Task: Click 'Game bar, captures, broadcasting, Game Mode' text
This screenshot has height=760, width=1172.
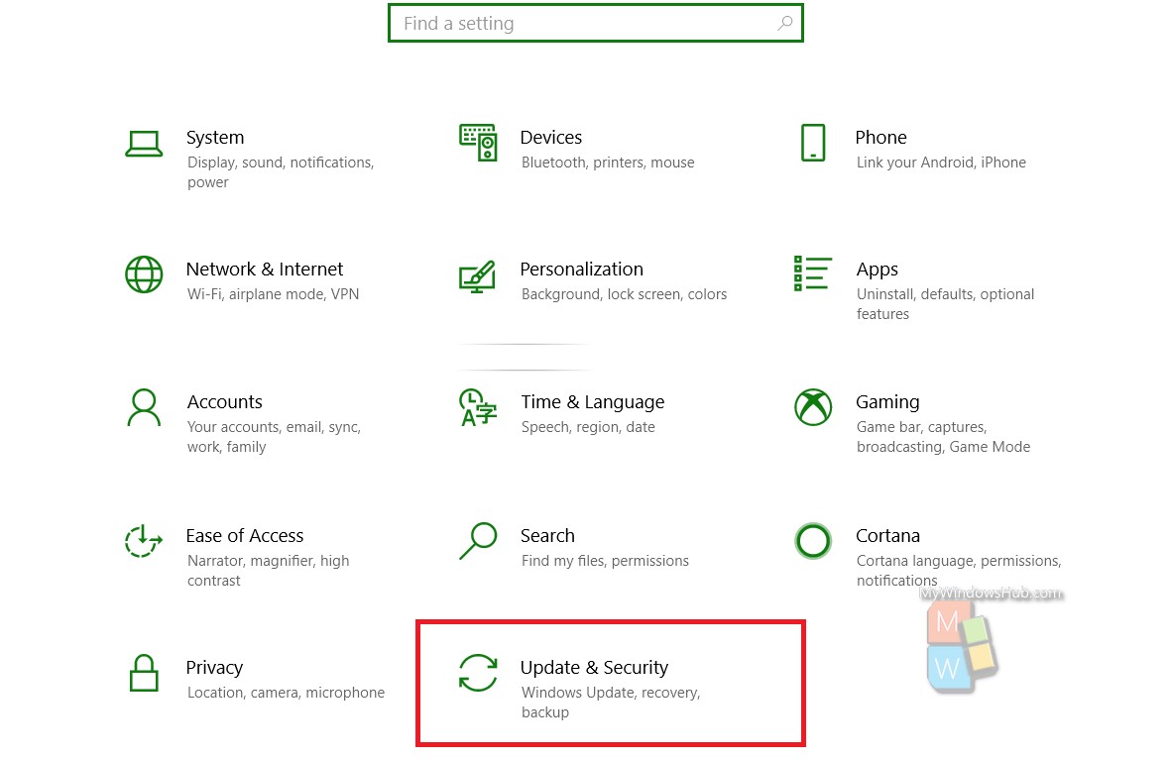Action: pos(943,437)
